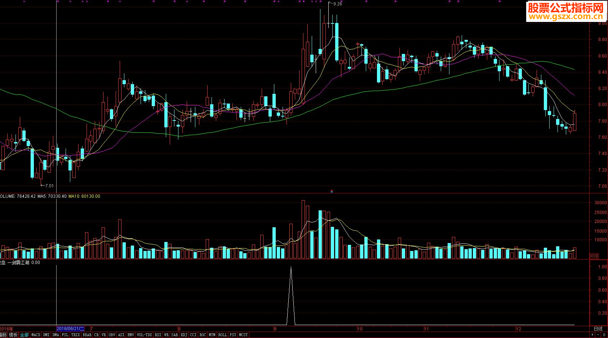
Task: Select the DMI indicator tab
Action: coord(46,335)
